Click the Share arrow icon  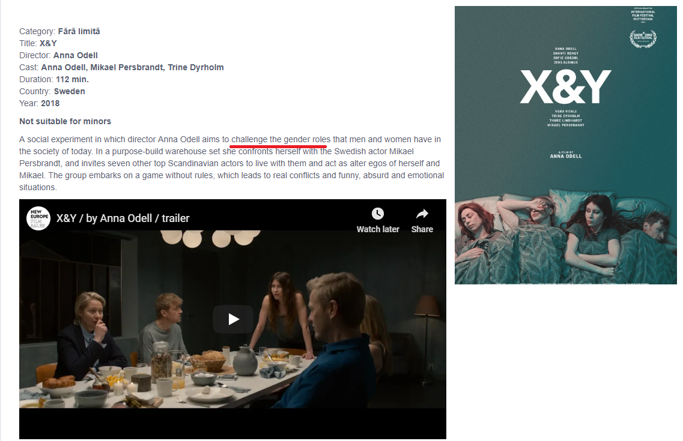[422, 214]
